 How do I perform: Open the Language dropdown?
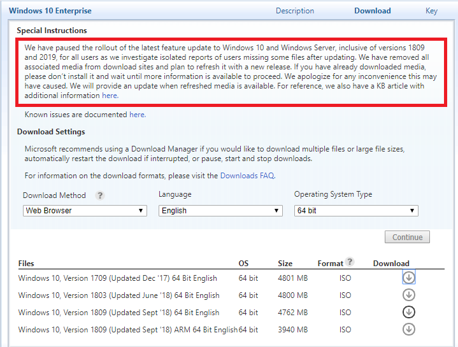coord(220,211)
